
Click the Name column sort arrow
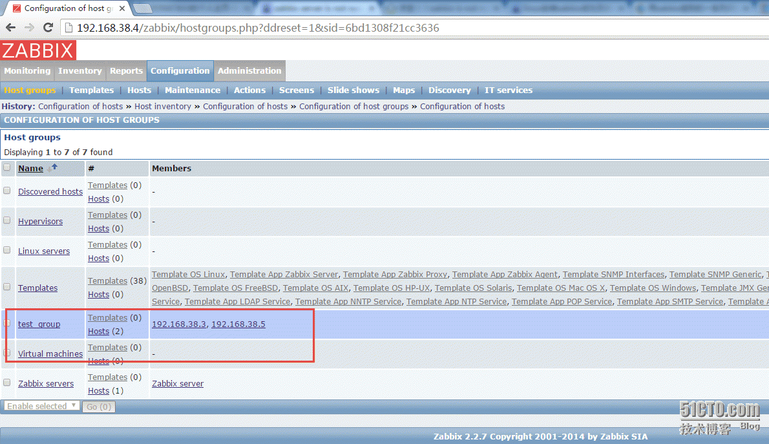click(x=54, y=168)
